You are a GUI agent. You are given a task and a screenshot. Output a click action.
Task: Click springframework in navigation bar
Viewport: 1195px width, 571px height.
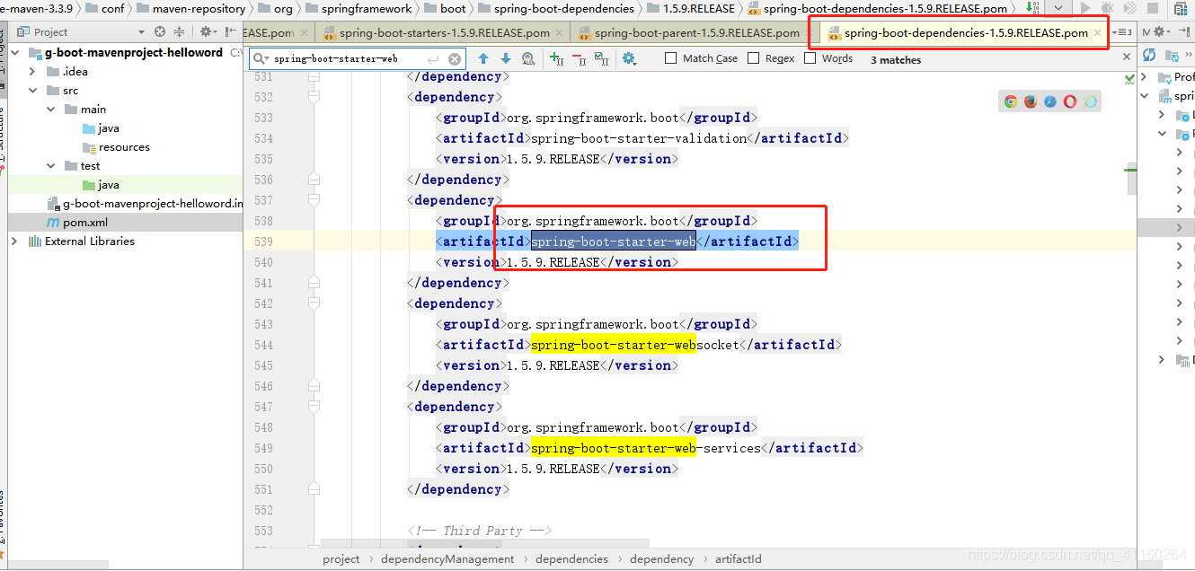click(x=358, y=8)
